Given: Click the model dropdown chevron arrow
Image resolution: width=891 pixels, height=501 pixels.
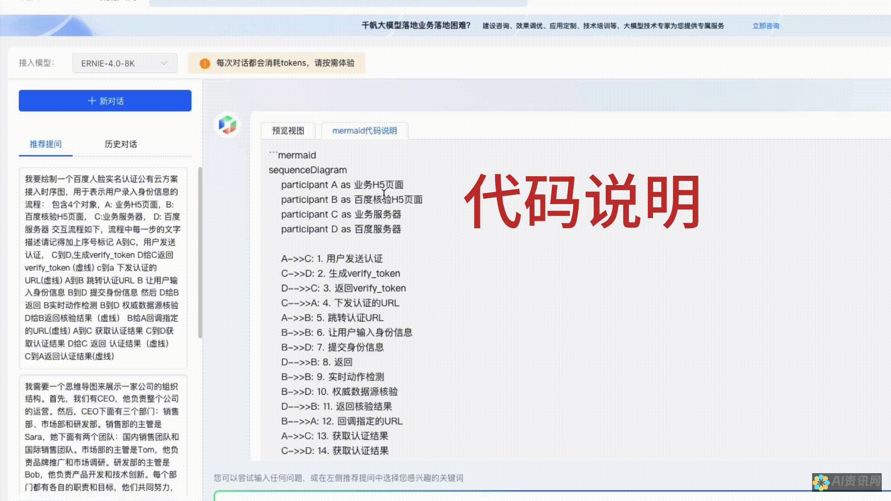Looking at the screenshot, I should click(164, 63).
